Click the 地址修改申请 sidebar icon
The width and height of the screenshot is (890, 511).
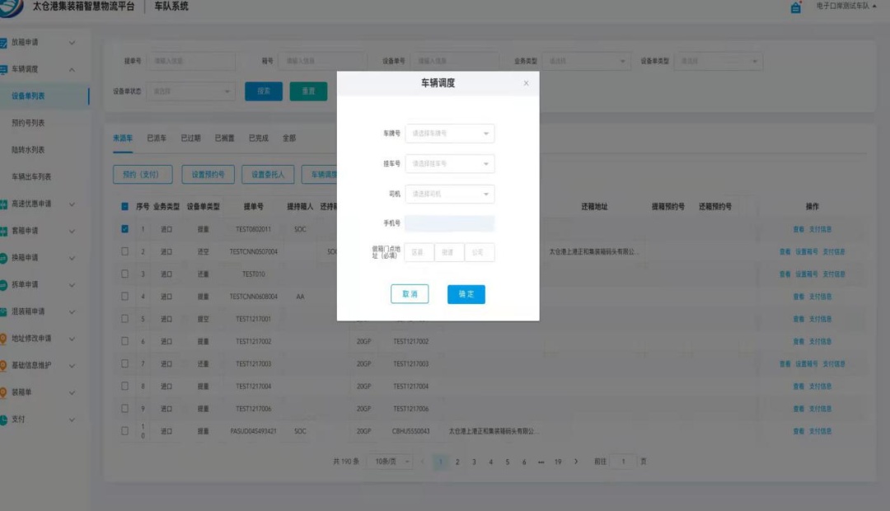[x=2, y=339]
